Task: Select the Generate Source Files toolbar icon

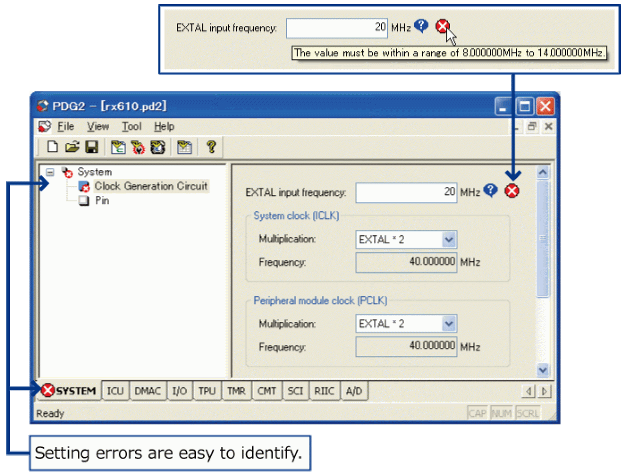Action: (x=118, y=147)
